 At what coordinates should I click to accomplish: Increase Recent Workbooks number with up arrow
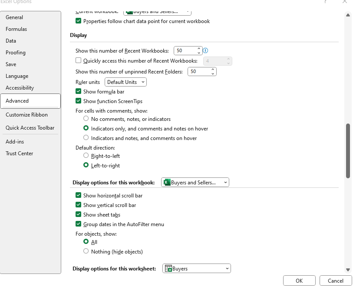coord(198,48)
